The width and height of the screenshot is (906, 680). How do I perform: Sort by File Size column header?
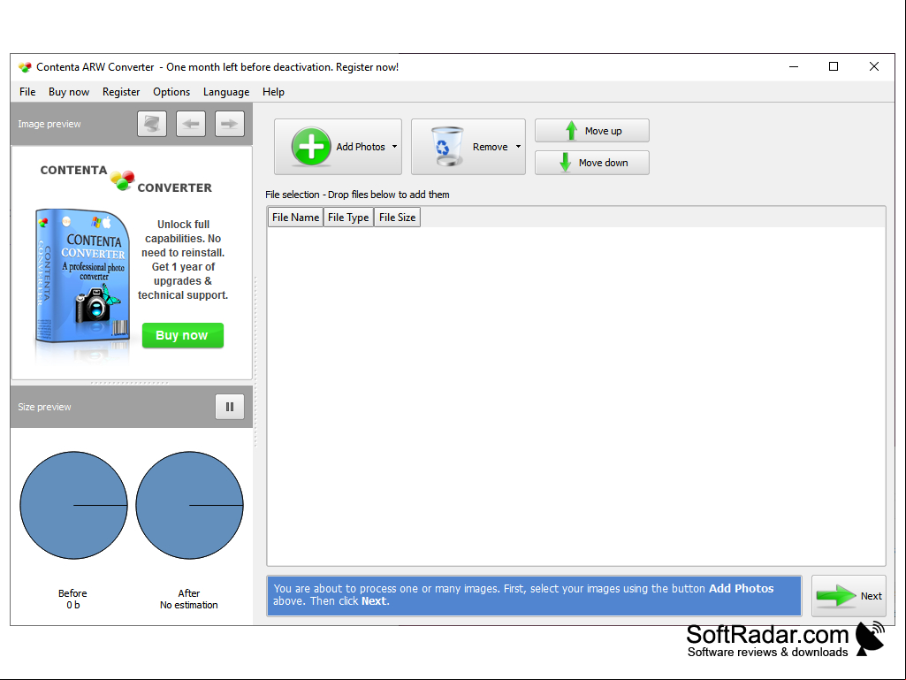point(397,218)
